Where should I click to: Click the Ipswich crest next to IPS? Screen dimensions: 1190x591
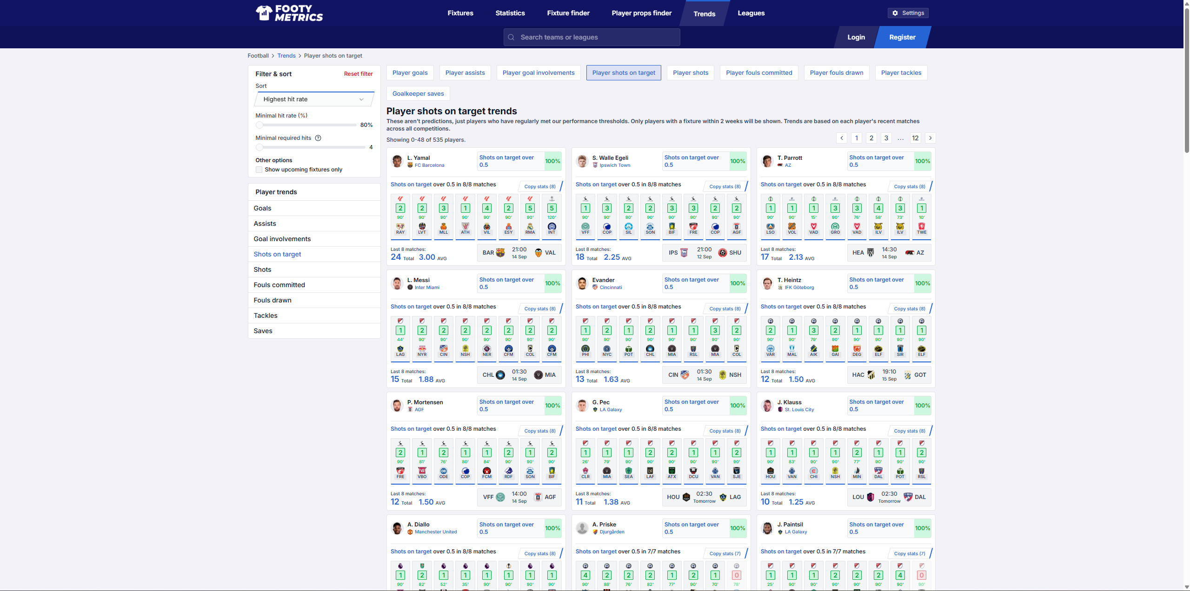(684, 253)
